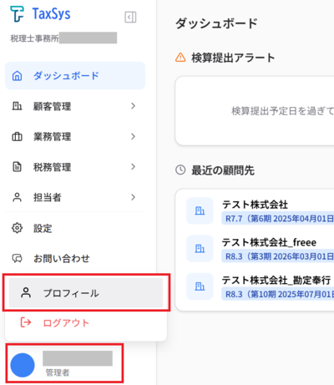
Task: Click the chat bubble icon beside お問い合わせ
Action: 17,258
